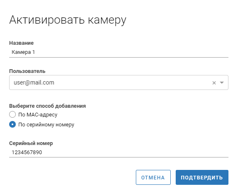Click the Выберите способ добавления heading
The height and width of the screenshot is (196, 238).
point(47,106)
